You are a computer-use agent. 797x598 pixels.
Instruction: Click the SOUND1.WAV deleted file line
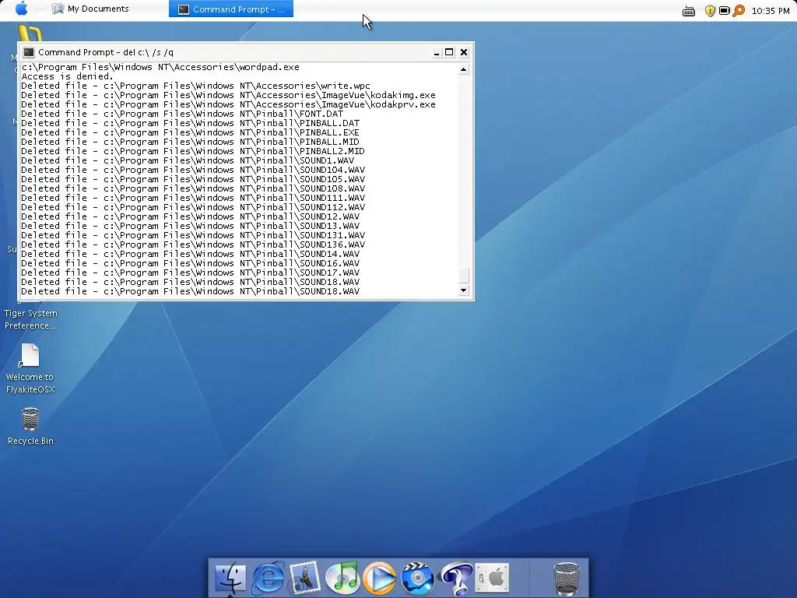coord(188,160)
